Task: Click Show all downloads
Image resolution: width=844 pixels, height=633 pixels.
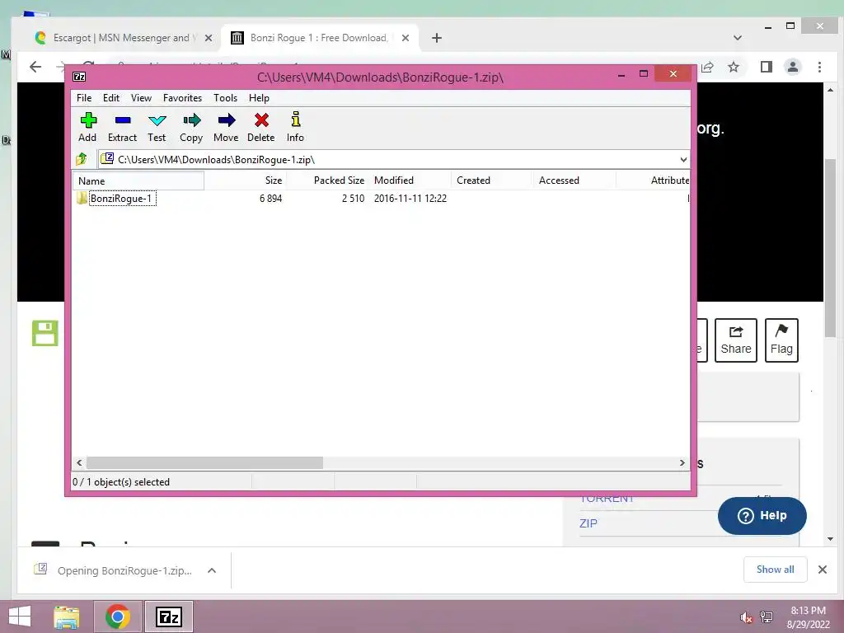Action: pyautogui.click(x=775, y=570)
